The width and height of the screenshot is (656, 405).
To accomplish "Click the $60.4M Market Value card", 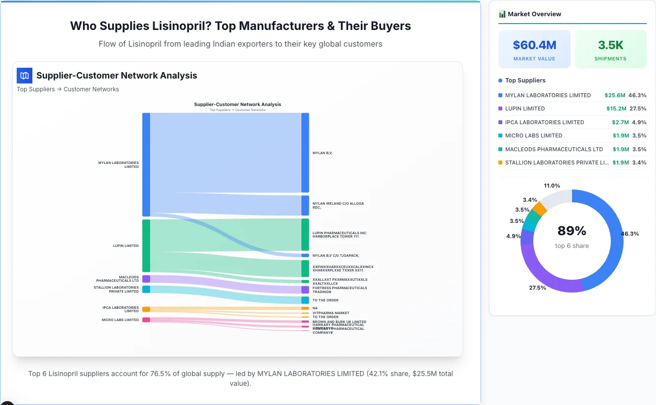I will (x=534, y=49).
